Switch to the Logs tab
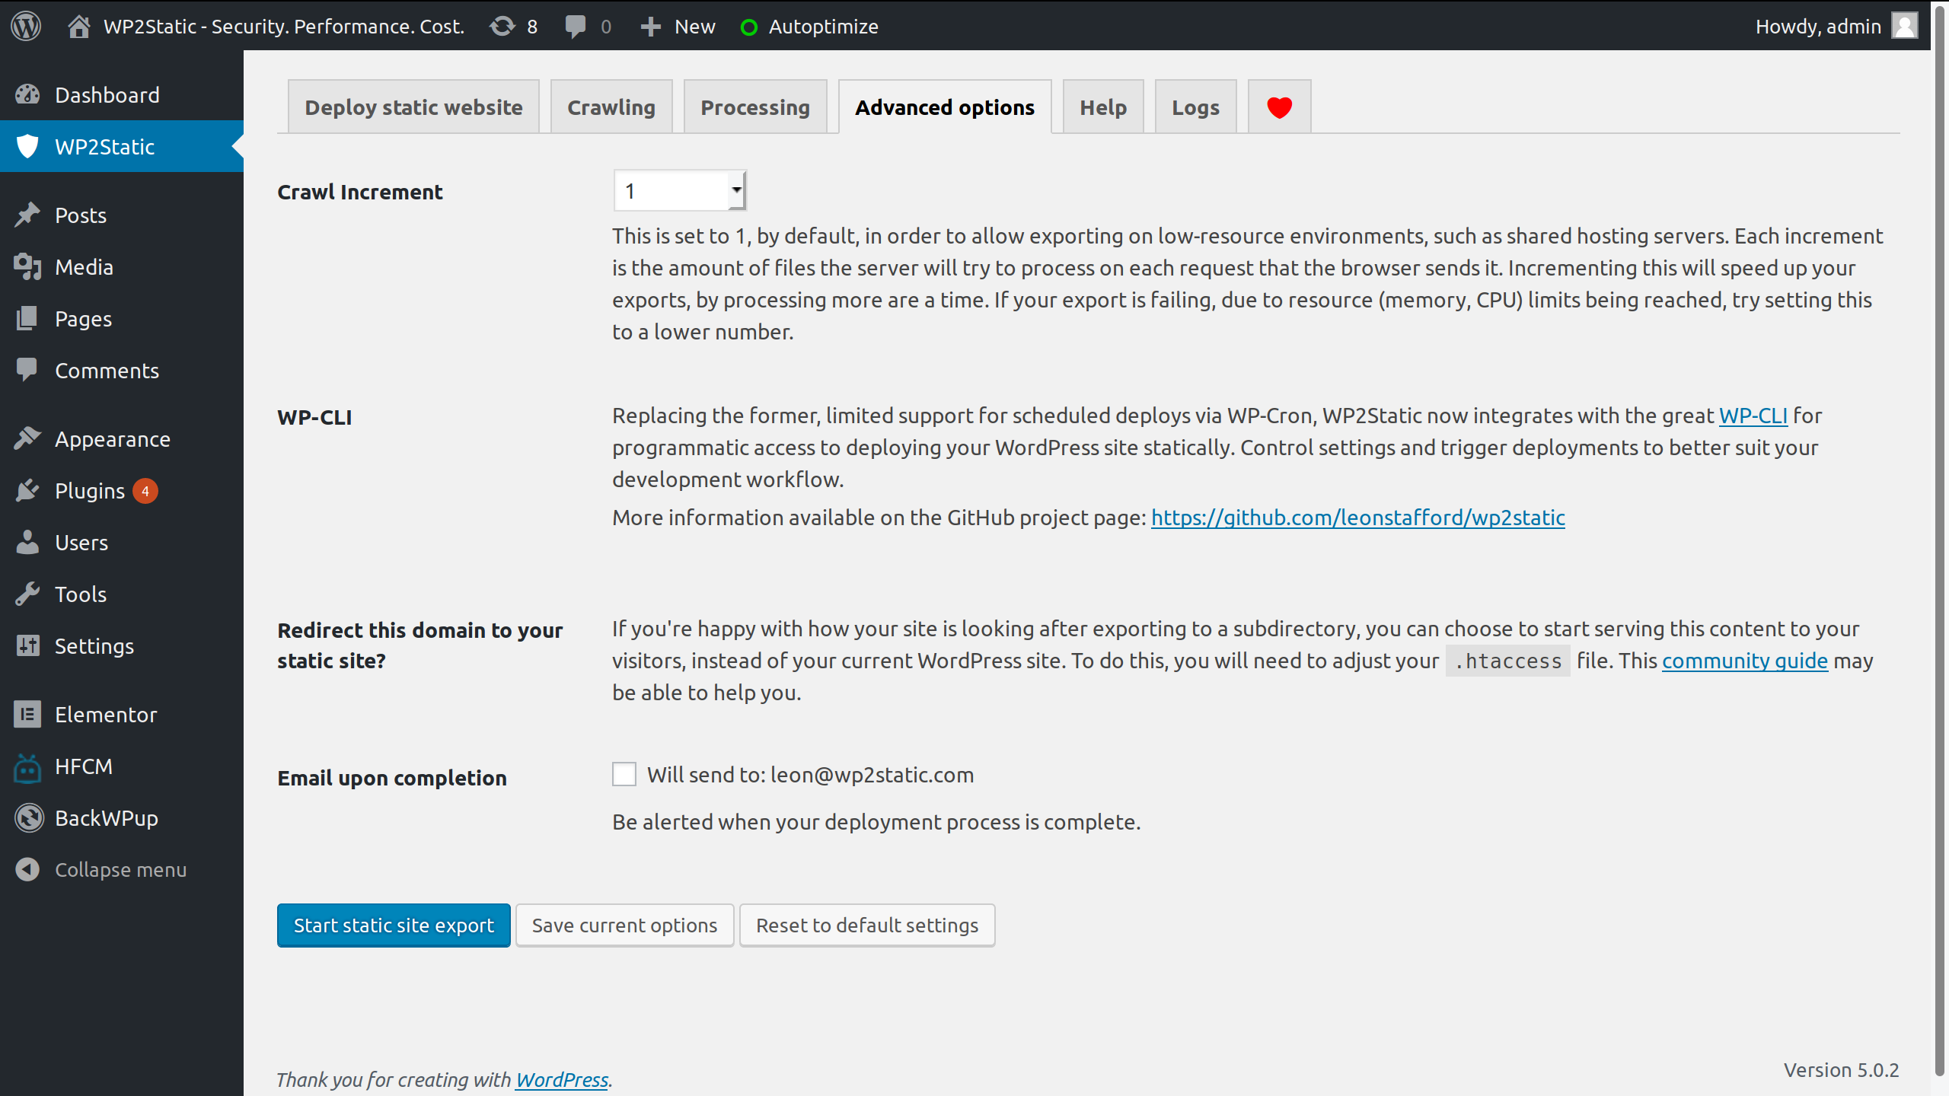1949x1096 pixels. [1195, 107]
